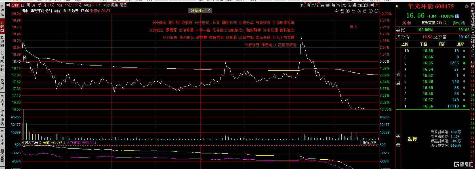Click 查看完整报价 link

[x=432, y=23]
